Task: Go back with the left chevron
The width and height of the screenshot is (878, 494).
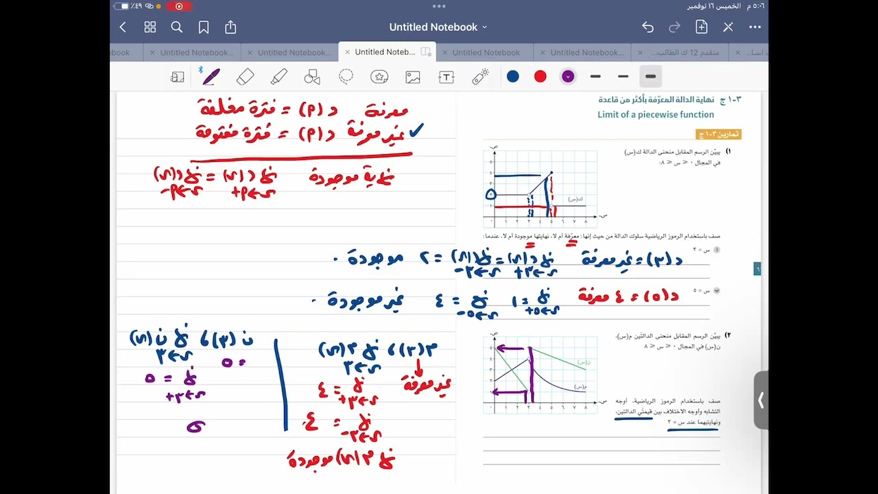Action: coord(123,27)
